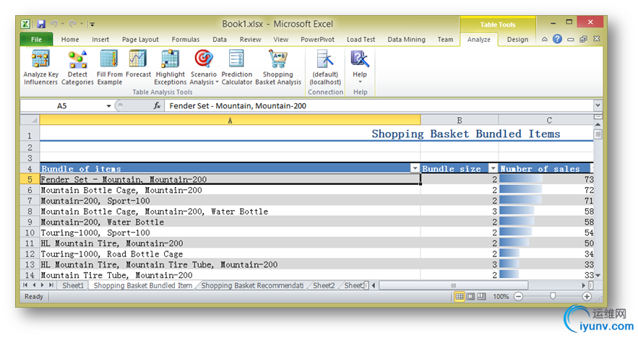
Task: Expand the formula bar
Action: [598, 105]
